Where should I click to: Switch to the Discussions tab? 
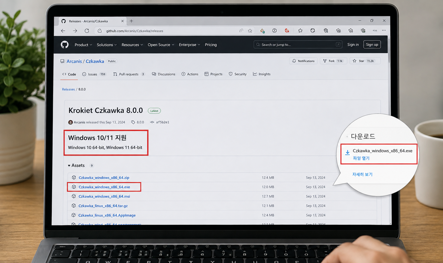point(163,74)
